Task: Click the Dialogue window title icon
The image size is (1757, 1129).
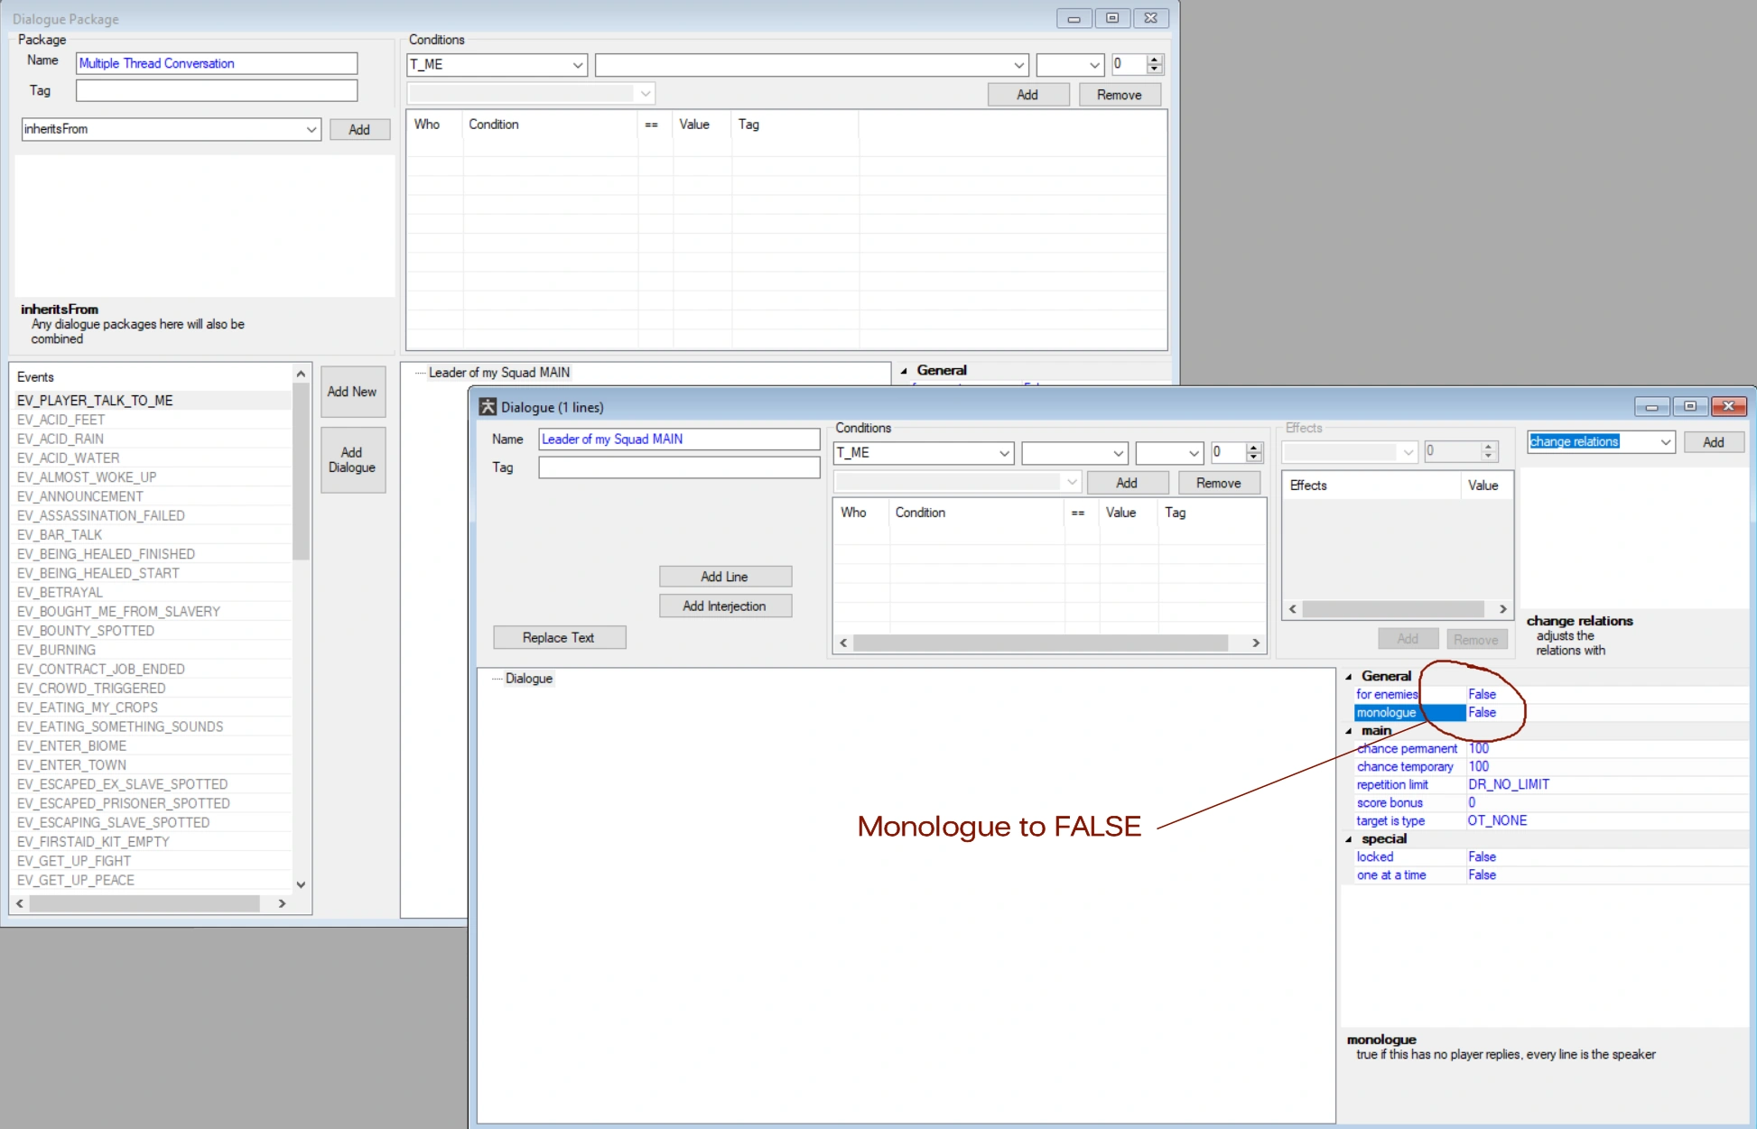Action: 488,407
